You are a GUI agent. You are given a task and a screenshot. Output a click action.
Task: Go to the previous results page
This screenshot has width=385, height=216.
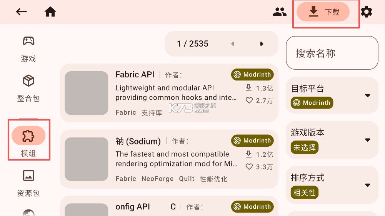point(232,44)
